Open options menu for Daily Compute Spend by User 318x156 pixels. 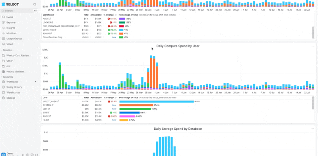(x=312, y=46)
